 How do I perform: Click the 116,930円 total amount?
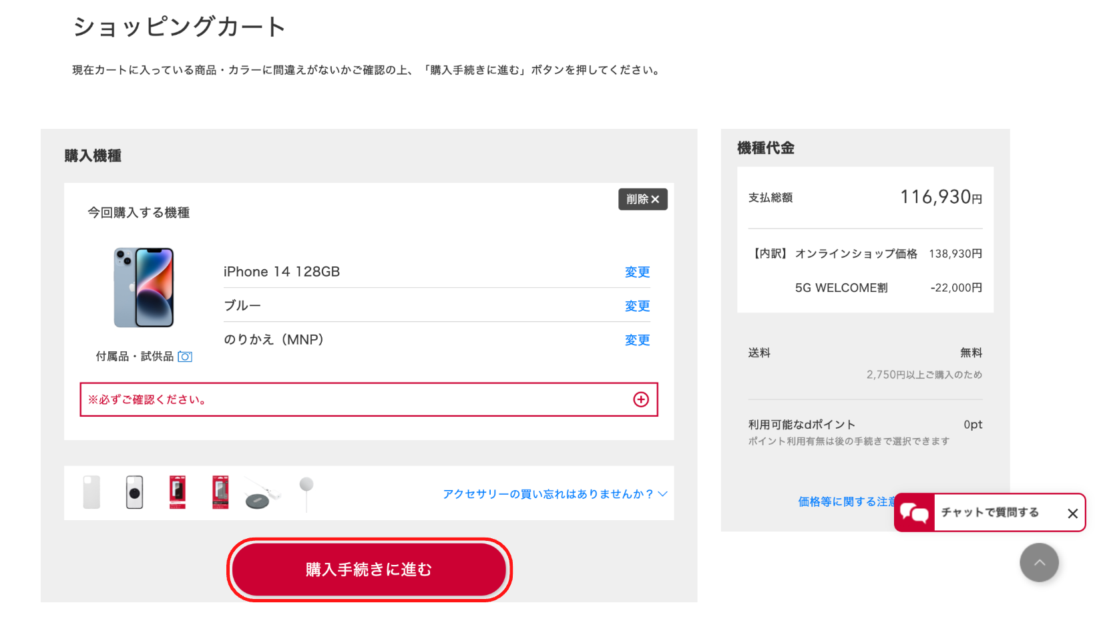[x=941, y=197]
